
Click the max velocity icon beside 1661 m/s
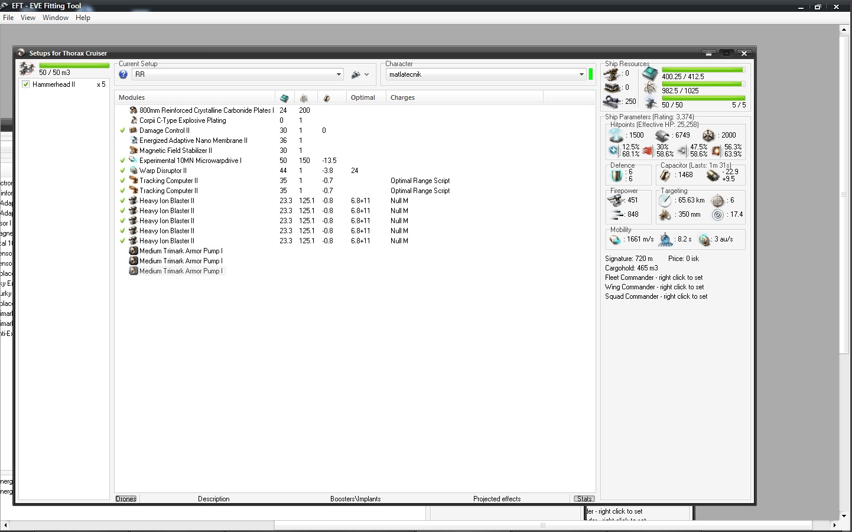(616, 240)
